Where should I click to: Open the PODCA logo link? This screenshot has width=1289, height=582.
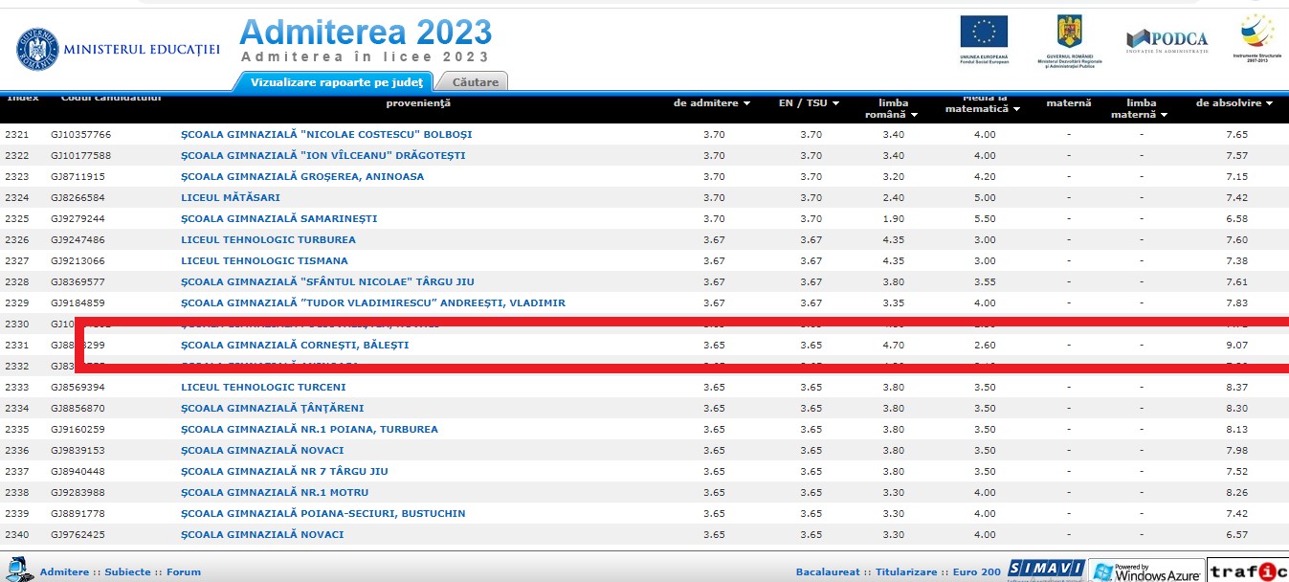1167,39
